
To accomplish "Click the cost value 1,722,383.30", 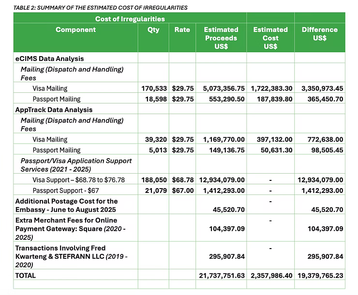I will [271, 88].
